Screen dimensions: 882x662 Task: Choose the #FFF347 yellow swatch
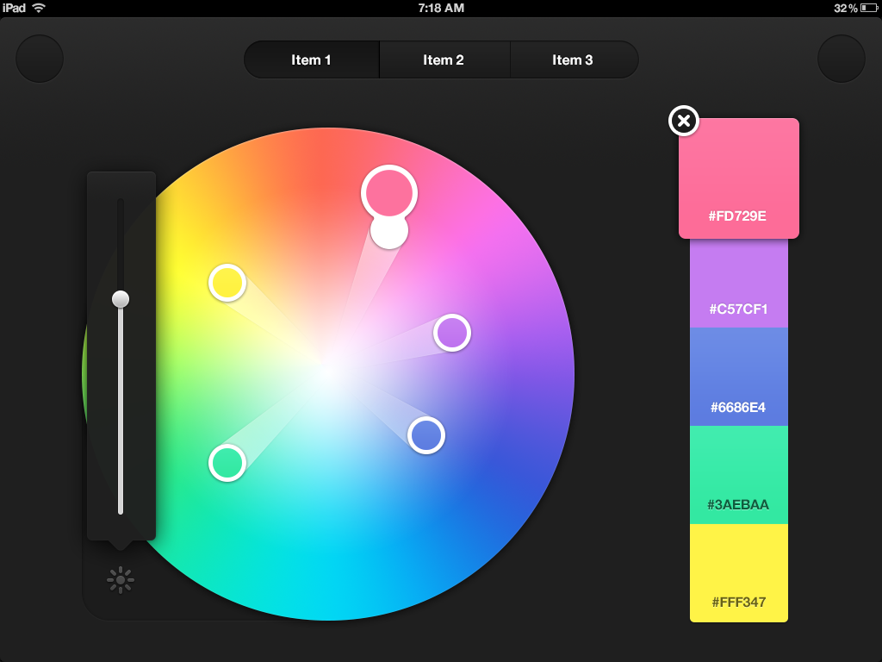[738, 573]
